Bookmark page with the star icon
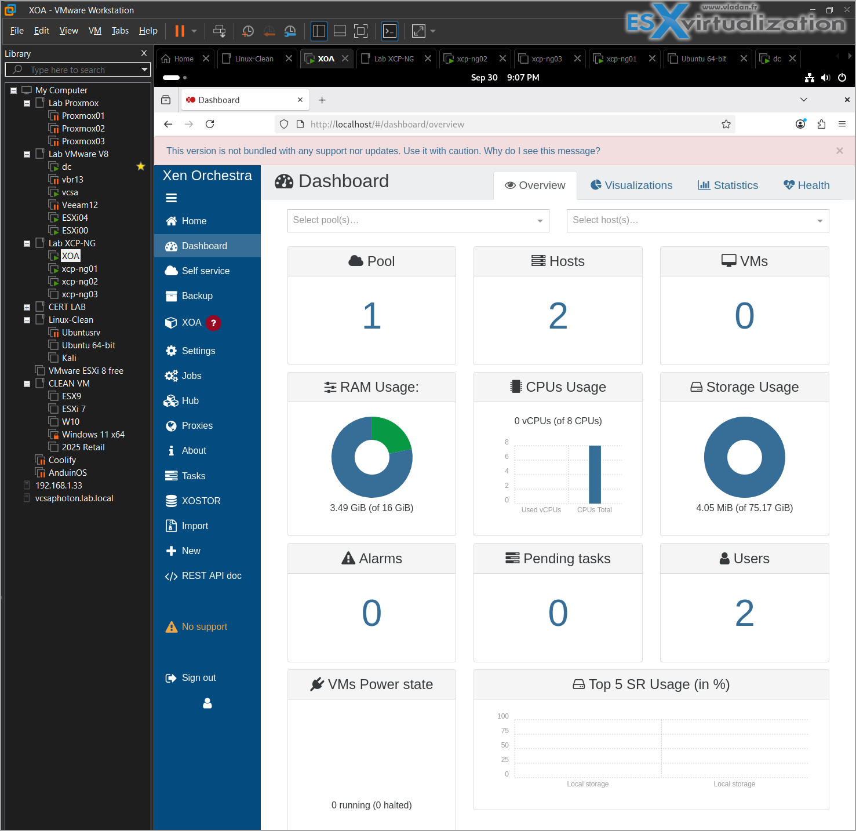The image size is (856, 831). click(726, 124)
